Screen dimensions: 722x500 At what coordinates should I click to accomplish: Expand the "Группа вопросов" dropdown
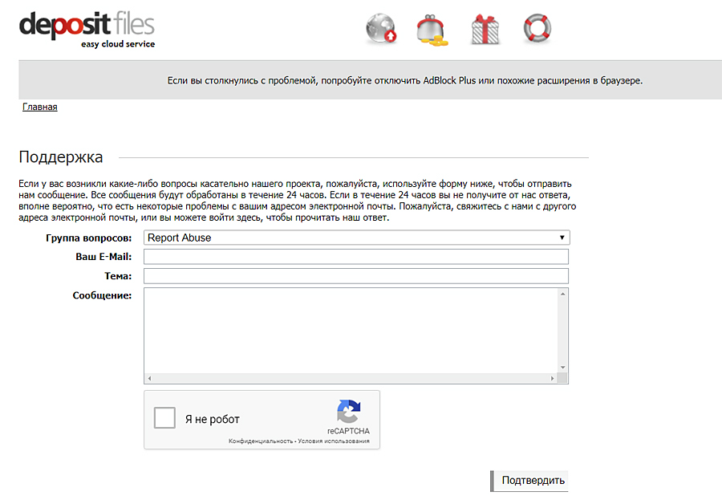[356, 238]
